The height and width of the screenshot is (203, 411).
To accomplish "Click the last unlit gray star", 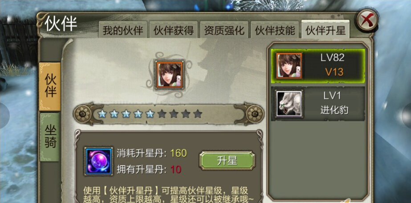I will click(x=198, y=114).
